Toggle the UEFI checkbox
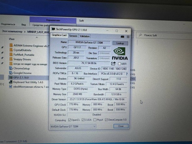The image size is (192, 144). tap(119, 64)
